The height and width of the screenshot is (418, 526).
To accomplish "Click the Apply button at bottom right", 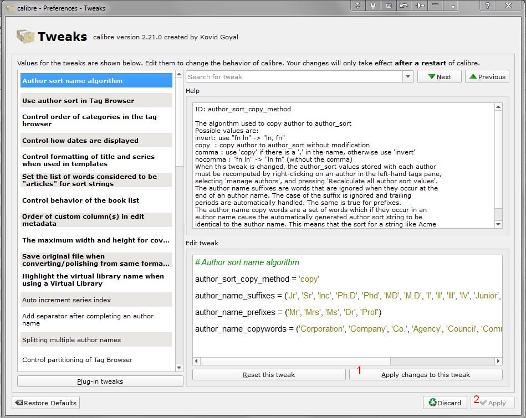I will pos(492,403).
